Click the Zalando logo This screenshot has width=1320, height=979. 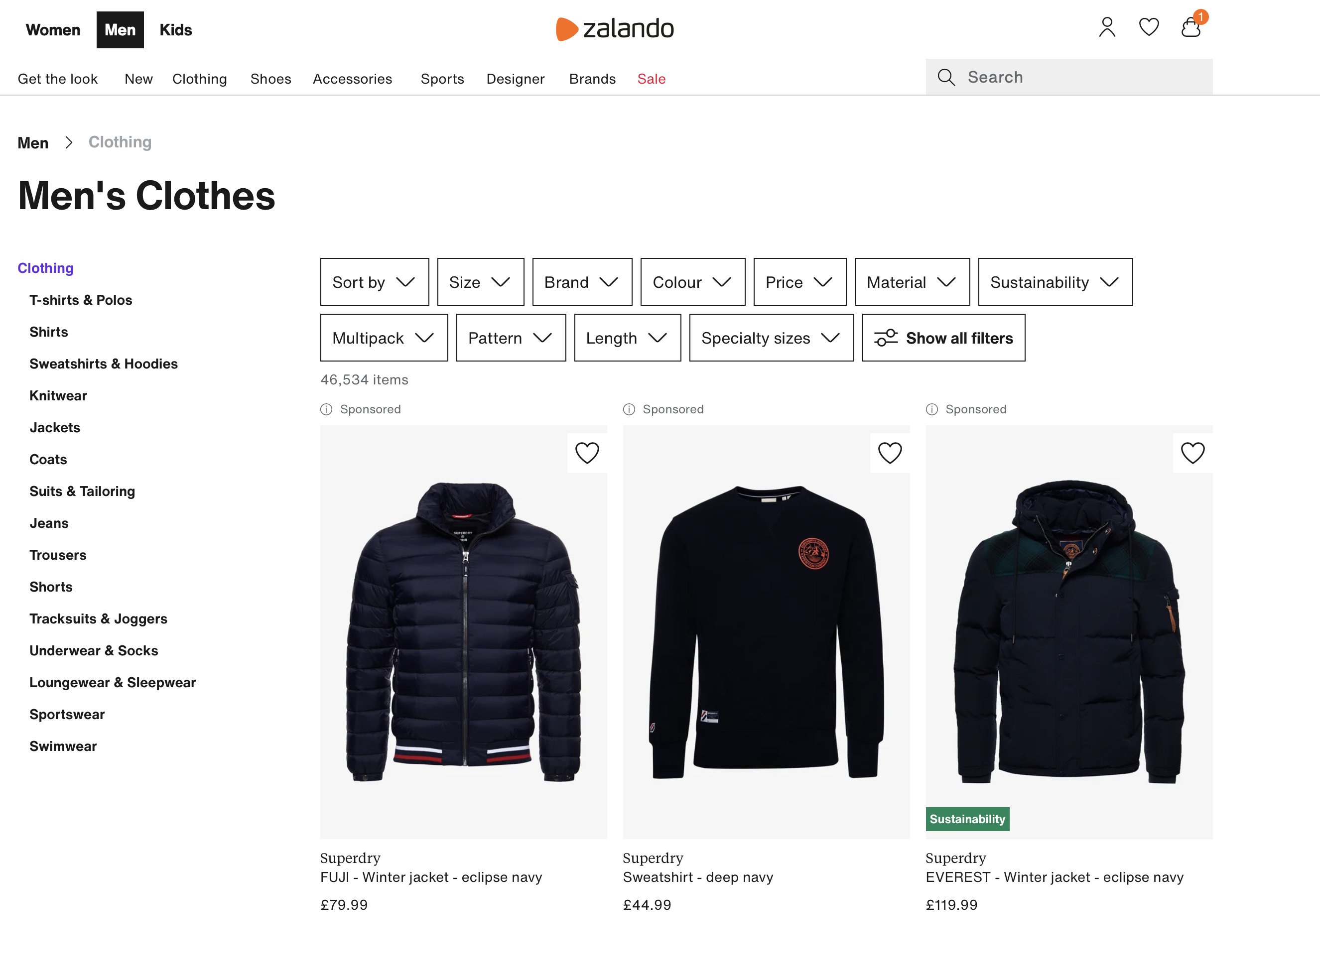(615, 28)
